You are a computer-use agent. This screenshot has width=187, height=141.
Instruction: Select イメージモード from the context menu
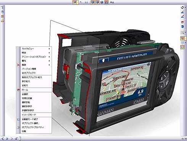pyautogui.click(x=34, y=115)
